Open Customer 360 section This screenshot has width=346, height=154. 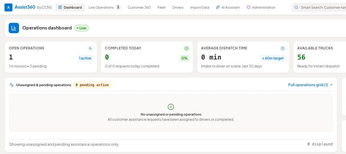pyautogui.click(x=139, y=7)
